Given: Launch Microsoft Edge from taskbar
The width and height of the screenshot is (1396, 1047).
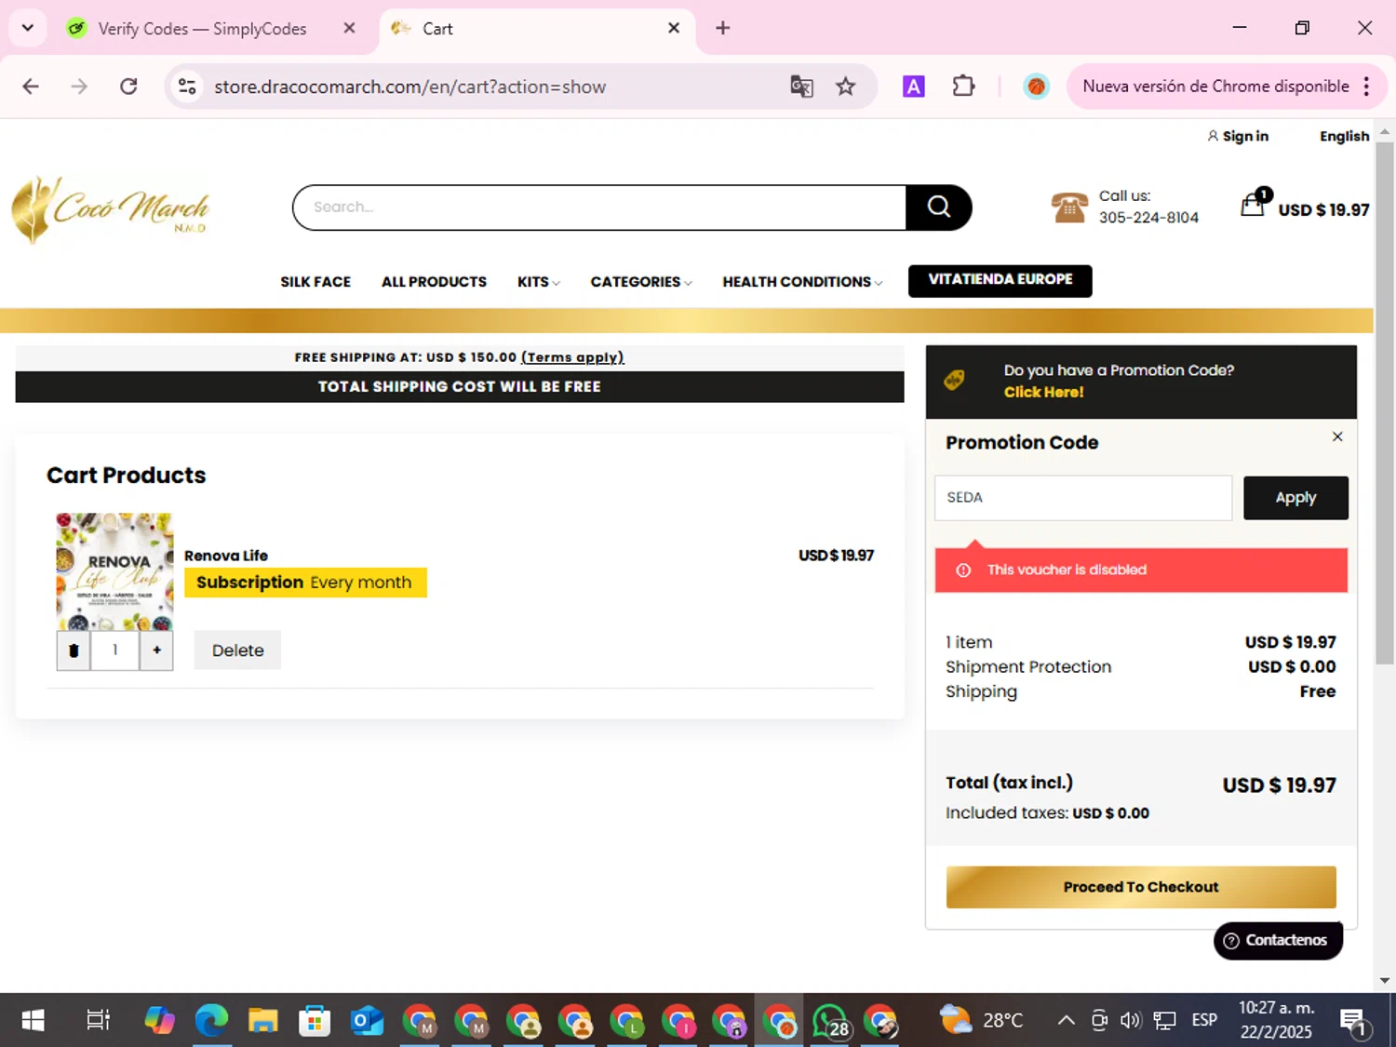Looking at the screenshot, I should 211,1021.
